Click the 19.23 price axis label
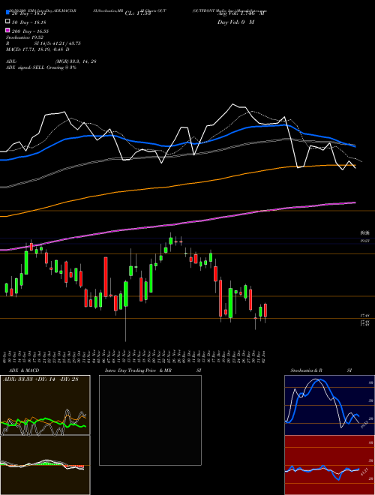 pyautogui.click(x=365, y=241)
